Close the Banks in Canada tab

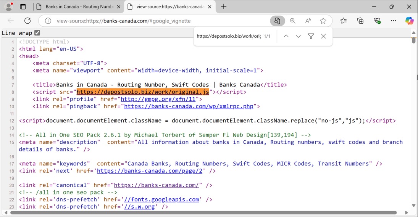tap(119, 7)
